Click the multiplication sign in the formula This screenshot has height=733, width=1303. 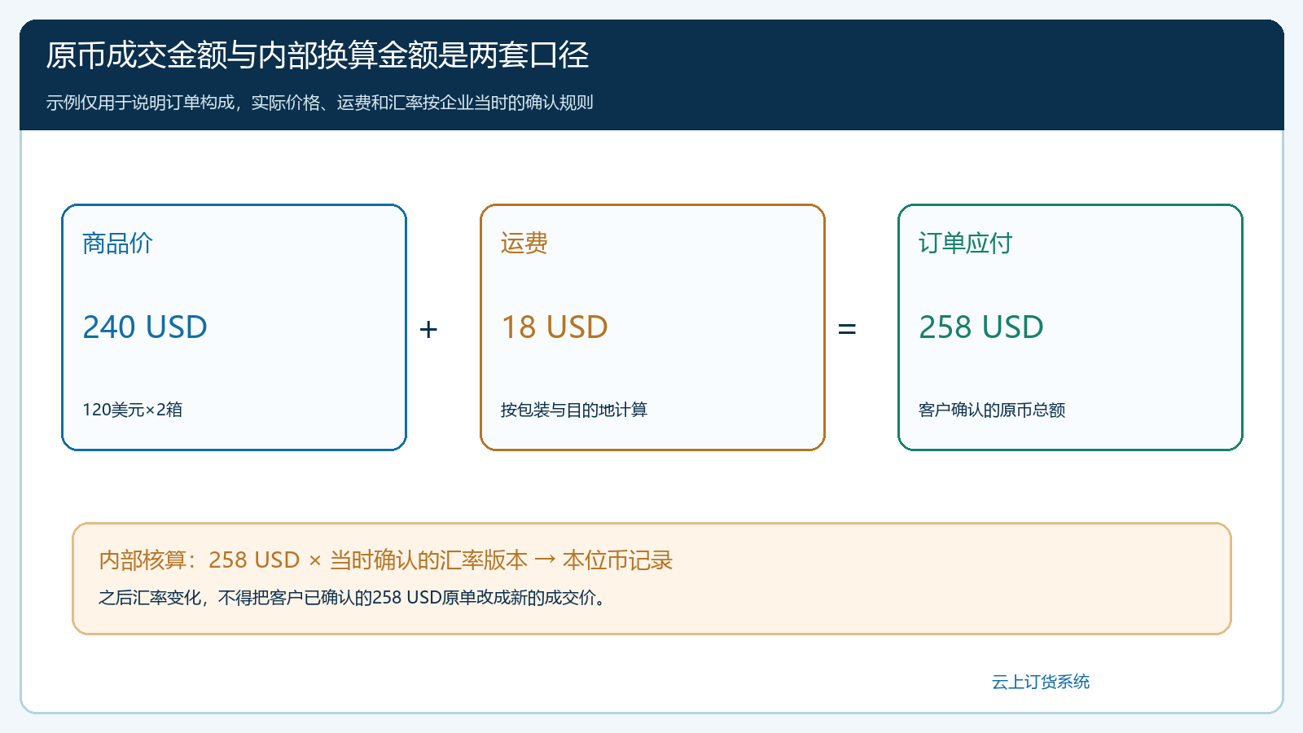(315, 561)
